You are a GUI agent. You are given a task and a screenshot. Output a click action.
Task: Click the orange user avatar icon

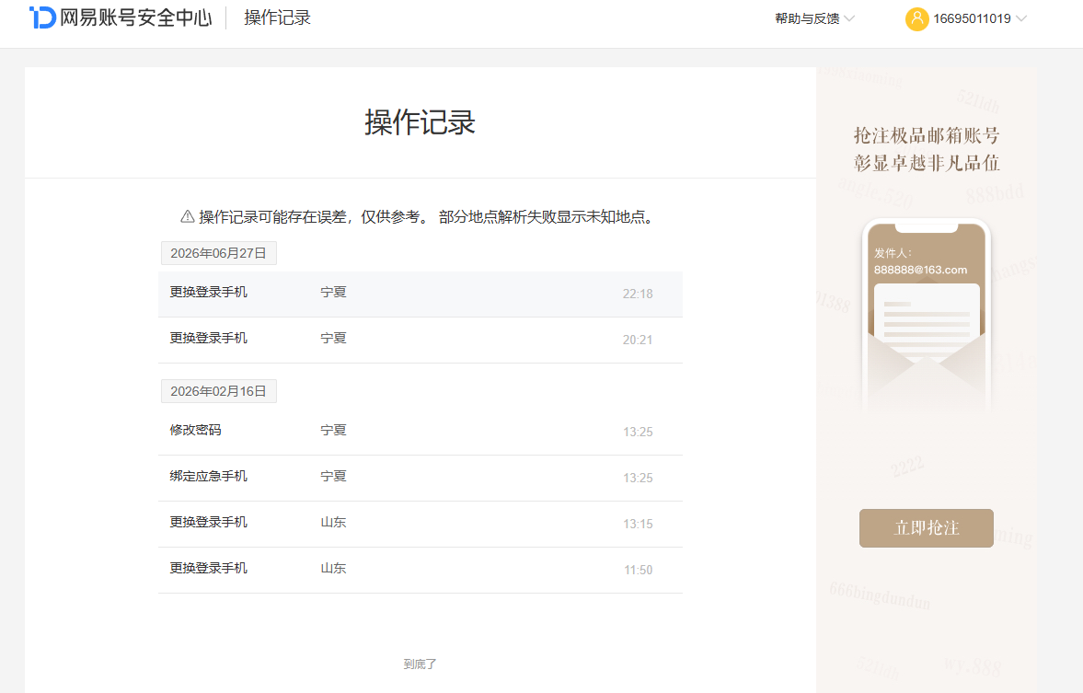[916, 18]
